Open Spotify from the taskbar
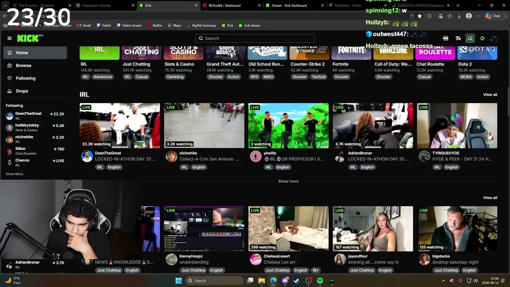This screenshot has height=287, width=510. click(320, 281)
